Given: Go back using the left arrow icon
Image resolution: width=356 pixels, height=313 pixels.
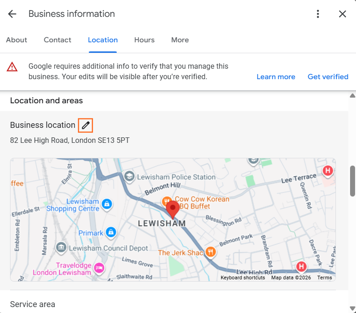Looking at the screenshot, I should pyautogui.click(x=12, y=14).
